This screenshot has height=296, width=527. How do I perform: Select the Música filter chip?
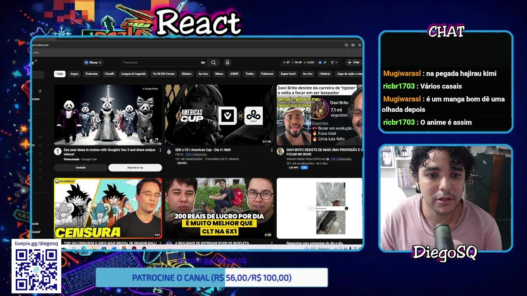187,74
